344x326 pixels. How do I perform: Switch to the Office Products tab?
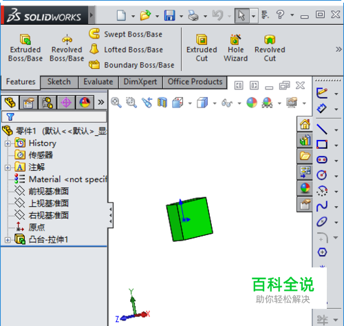[x=195, y=82]
